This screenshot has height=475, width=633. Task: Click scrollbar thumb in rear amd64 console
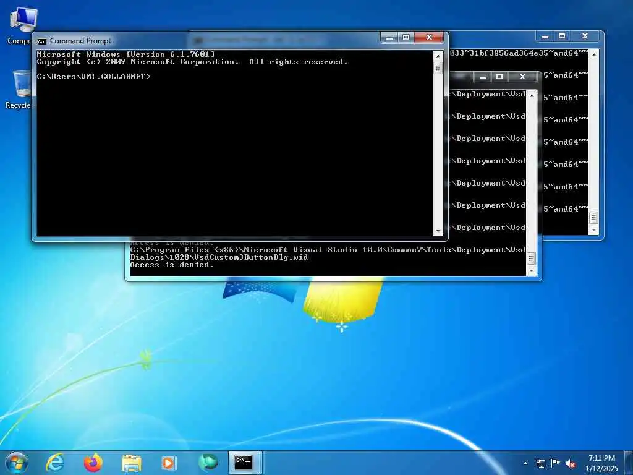tap(594, 218)
